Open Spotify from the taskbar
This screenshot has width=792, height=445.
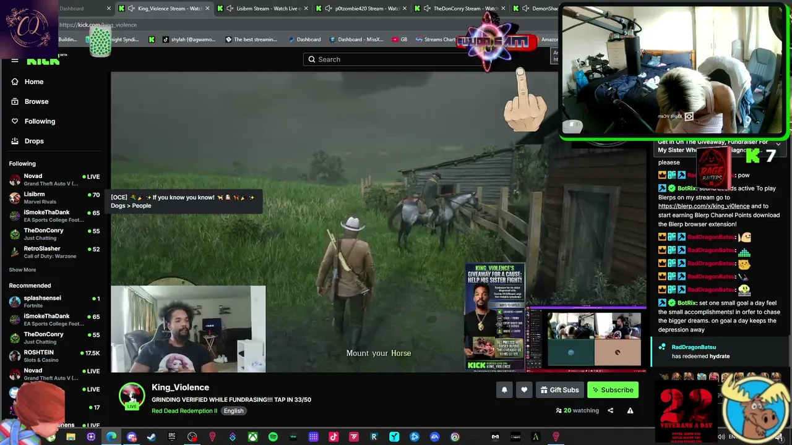click(273, 437)
